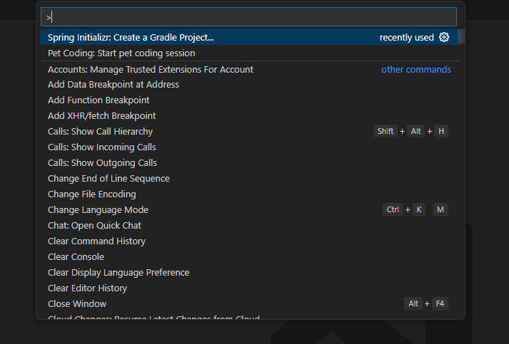Focus the command palette input field
Image resolution: width=509 pixels, height=344 pixels.
pyautogui.click(x=248, y=17)
